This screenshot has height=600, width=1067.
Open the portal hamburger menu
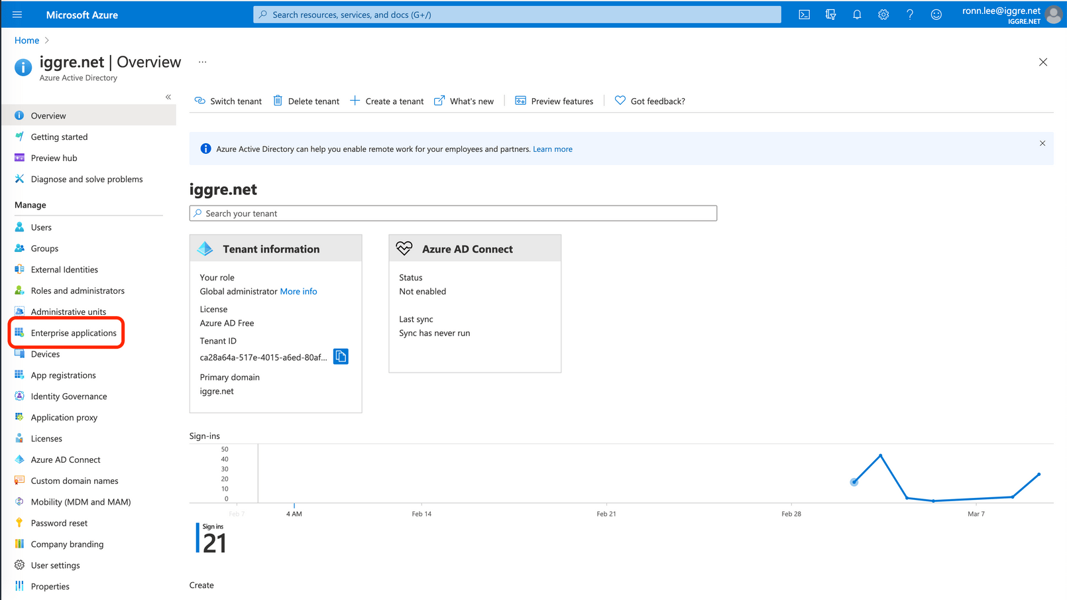pyautogui.click(x=17, y=15)
